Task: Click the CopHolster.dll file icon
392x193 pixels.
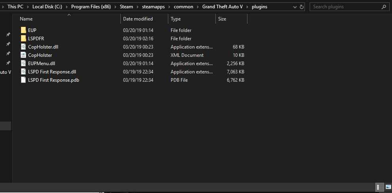Action: pos(23,47)
